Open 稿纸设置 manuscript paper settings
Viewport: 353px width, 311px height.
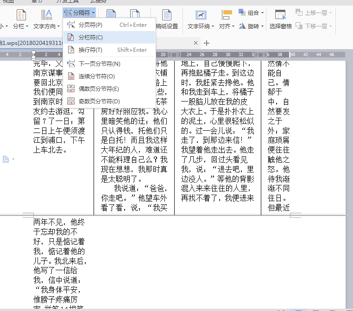click(167, 26)
